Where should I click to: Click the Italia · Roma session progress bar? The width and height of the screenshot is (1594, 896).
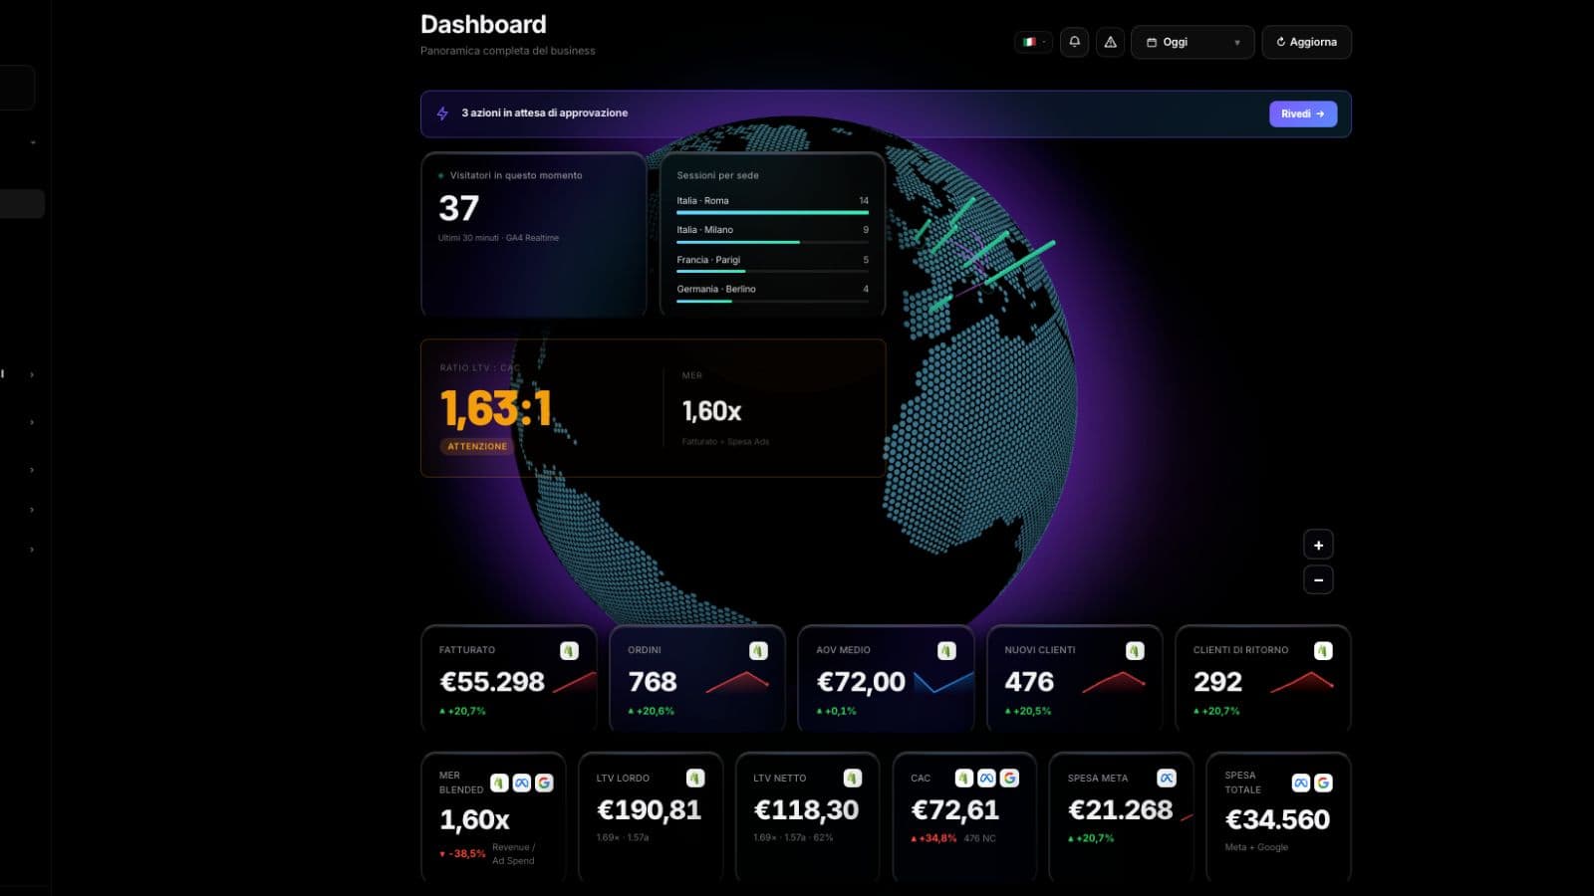tap(773, 212)
